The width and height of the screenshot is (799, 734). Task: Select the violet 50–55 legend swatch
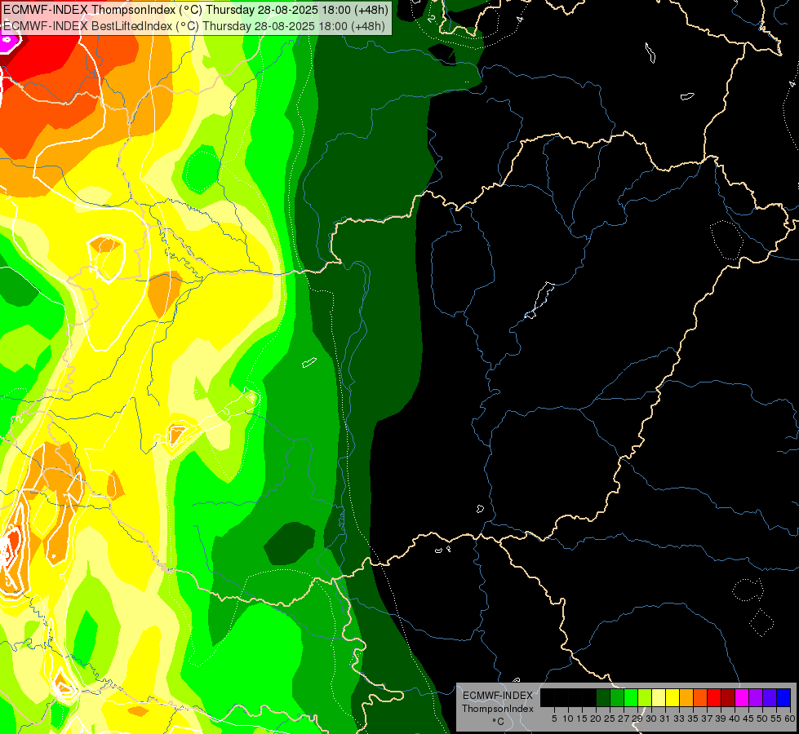[770, 697]
